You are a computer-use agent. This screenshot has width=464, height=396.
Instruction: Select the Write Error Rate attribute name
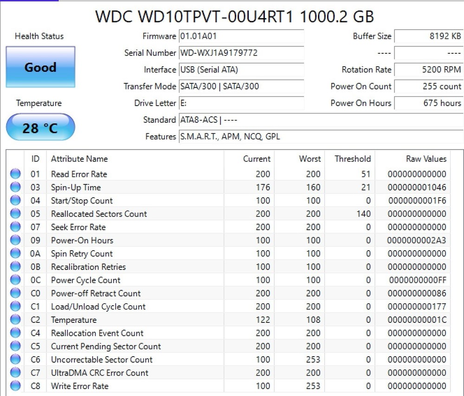click(80, 386)
